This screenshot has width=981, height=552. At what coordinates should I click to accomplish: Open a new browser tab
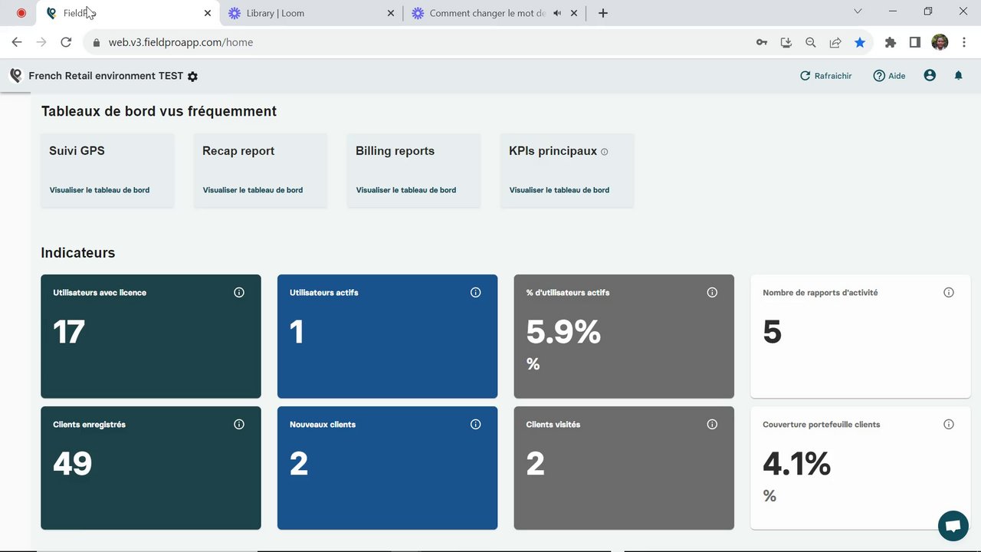(603, 13)
